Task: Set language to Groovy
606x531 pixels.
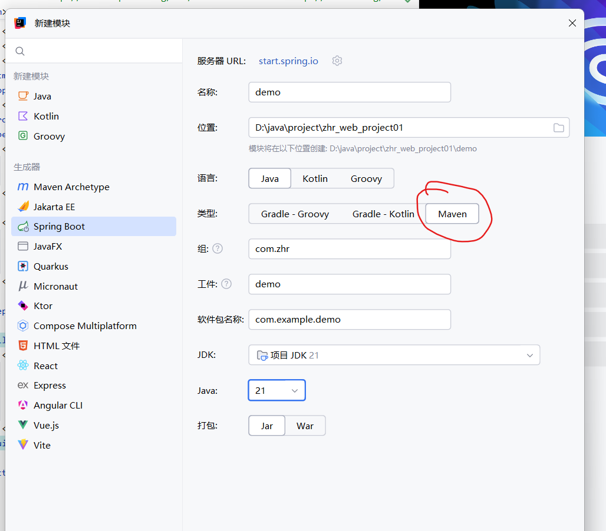Action: coord(367,178)
